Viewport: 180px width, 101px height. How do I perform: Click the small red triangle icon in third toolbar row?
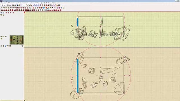(x=50, y=10)
